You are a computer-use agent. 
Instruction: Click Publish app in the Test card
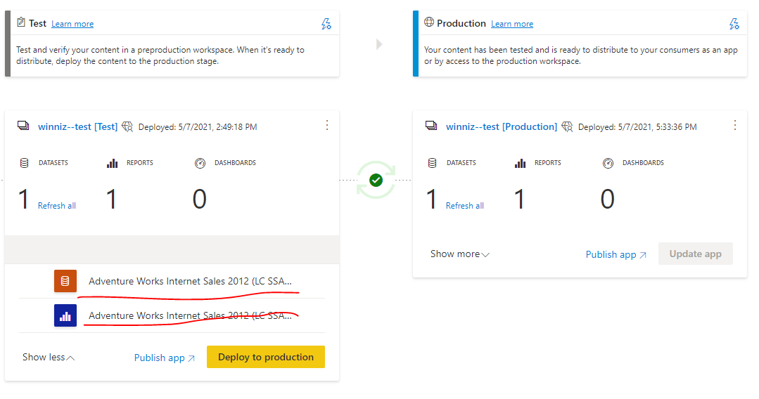pos(164,358)
